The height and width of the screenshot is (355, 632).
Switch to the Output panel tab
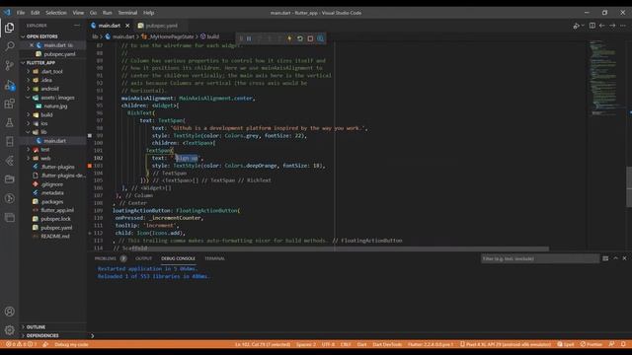143,258
